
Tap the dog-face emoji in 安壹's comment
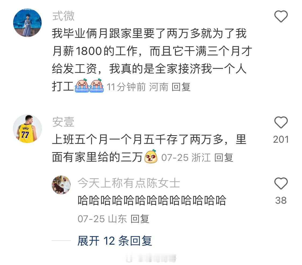pos(151,156)
